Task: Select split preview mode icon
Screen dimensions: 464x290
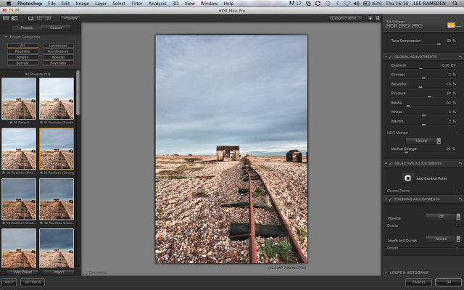Action: (39, 18)
